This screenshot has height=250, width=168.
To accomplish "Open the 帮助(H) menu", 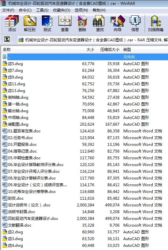I will tap(99, 10).
